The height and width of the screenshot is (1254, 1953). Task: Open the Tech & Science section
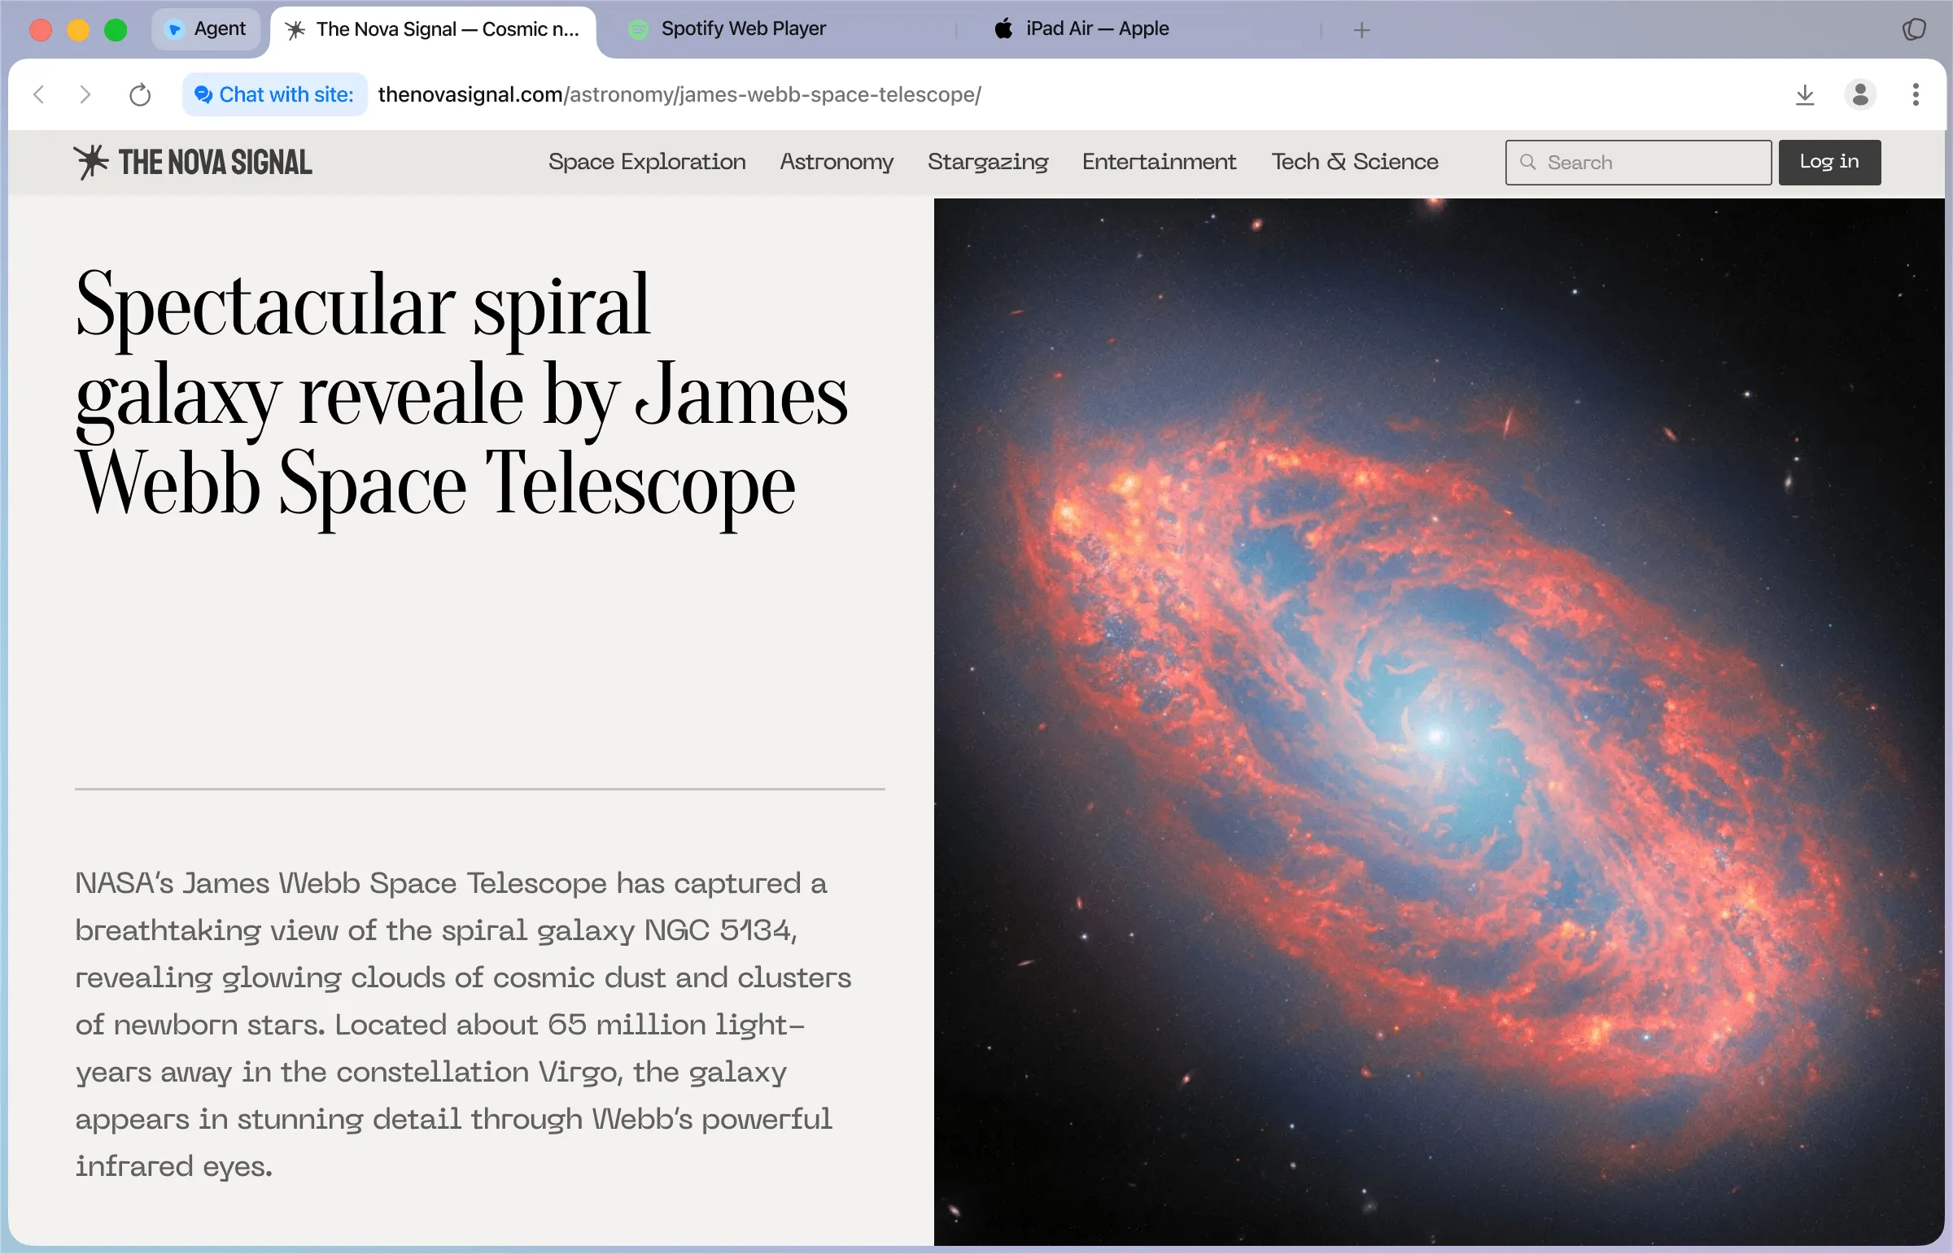click(1354, 161)
